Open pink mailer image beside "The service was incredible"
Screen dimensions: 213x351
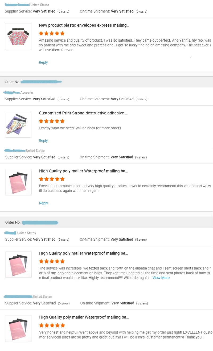(18, 264)
